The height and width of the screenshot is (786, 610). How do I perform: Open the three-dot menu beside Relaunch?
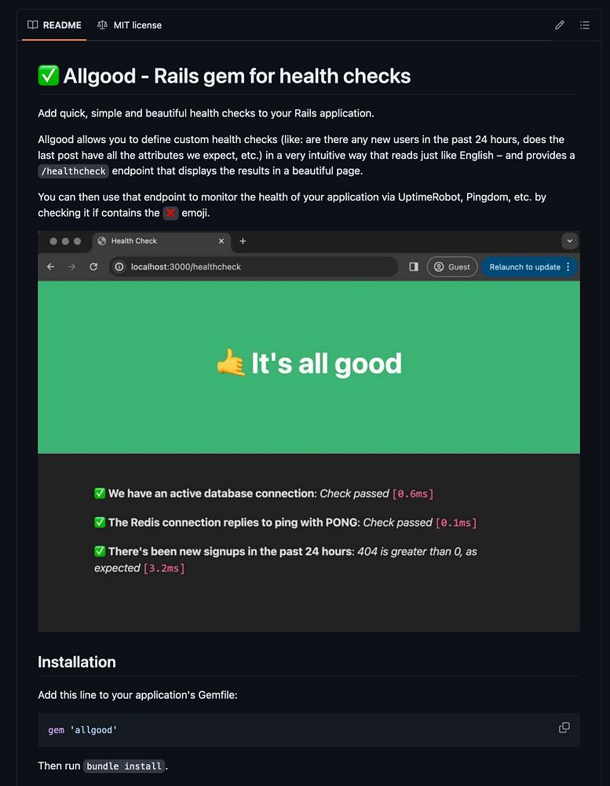568,266
